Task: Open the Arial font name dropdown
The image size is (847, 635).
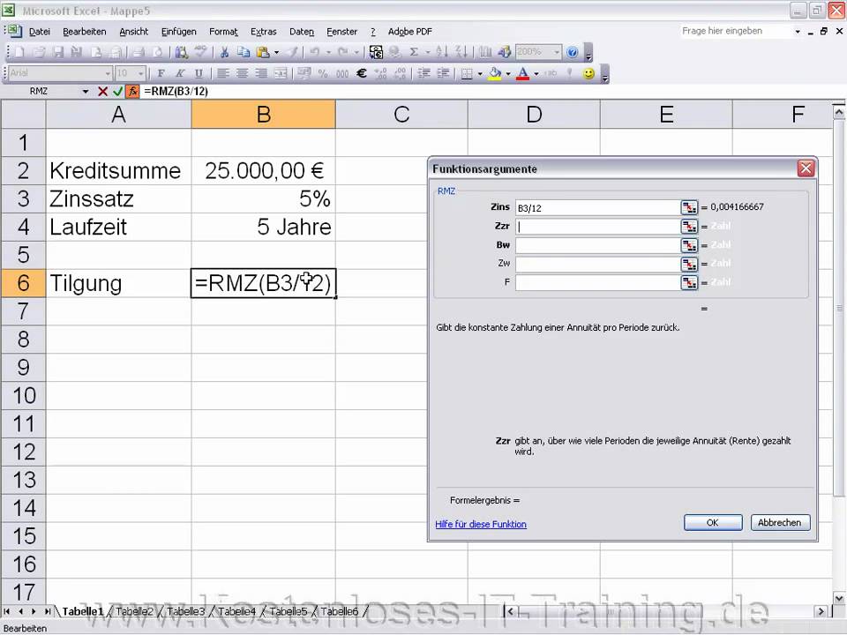Action: pyautogui.click(x=108, y=73)
